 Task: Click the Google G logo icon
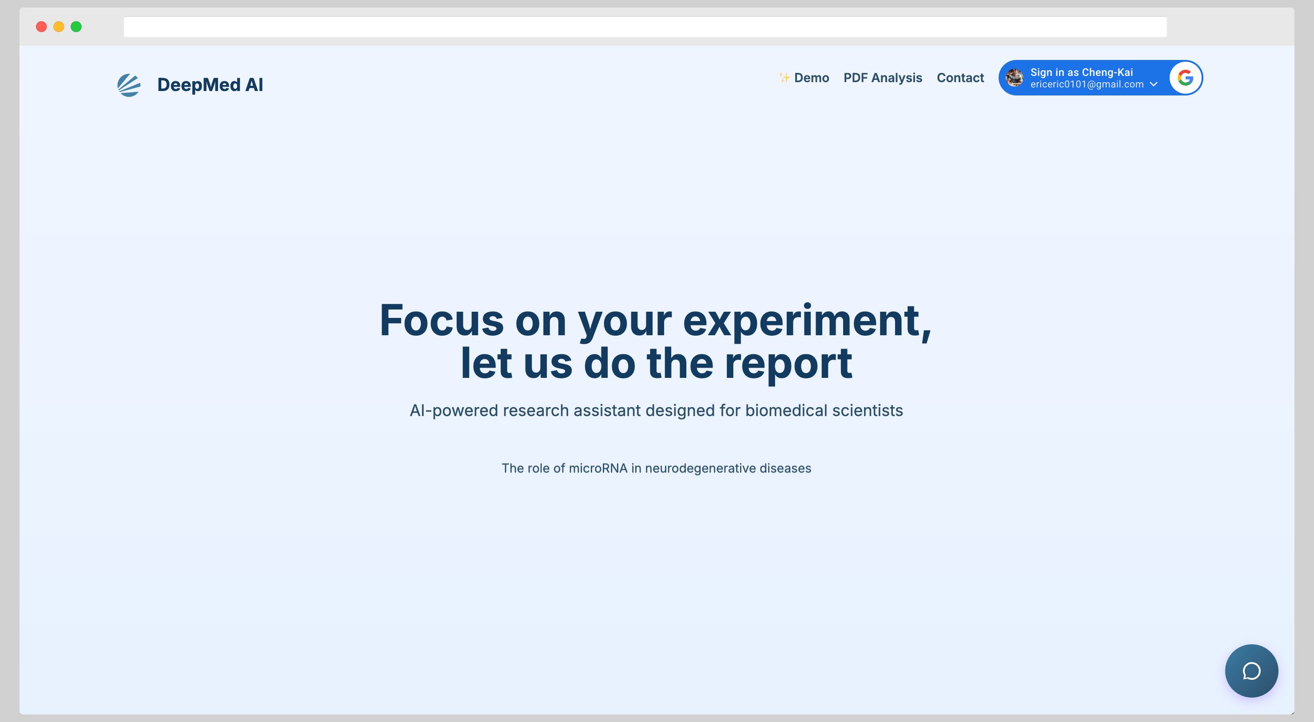click(x=1185, y=78)
